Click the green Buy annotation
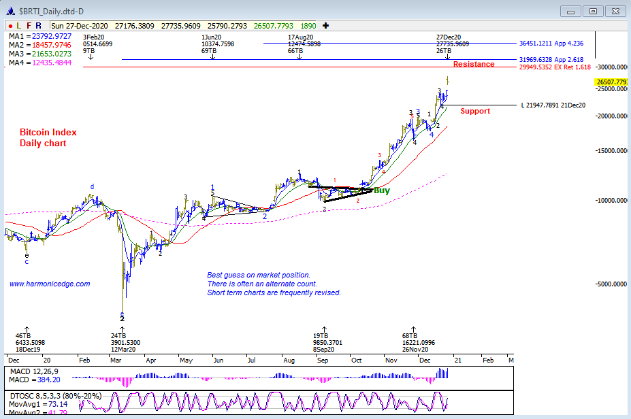Screen dimensions: 631x419 point(381,190)
